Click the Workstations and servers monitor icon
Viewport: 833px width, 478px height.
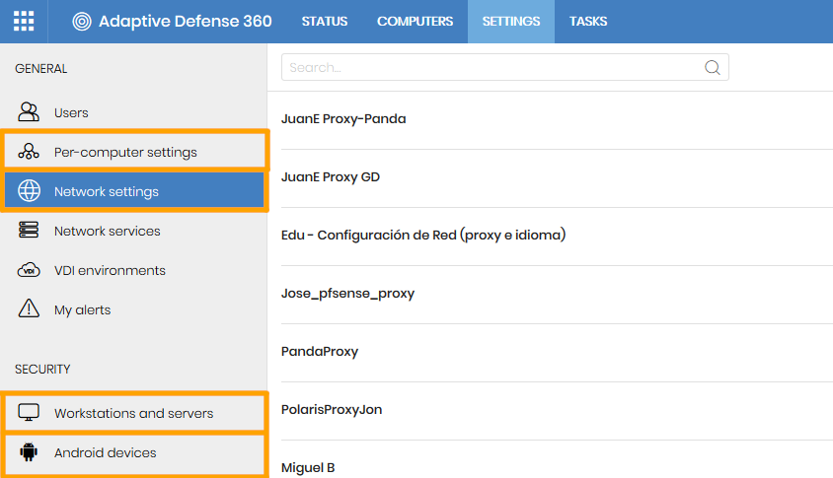(x=29, y=412)
